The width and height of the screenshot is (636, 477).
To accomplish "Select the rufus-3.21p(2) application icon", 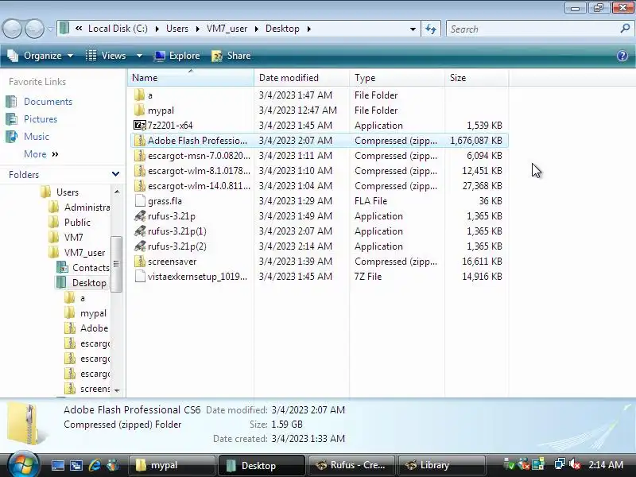I will 140,246.
